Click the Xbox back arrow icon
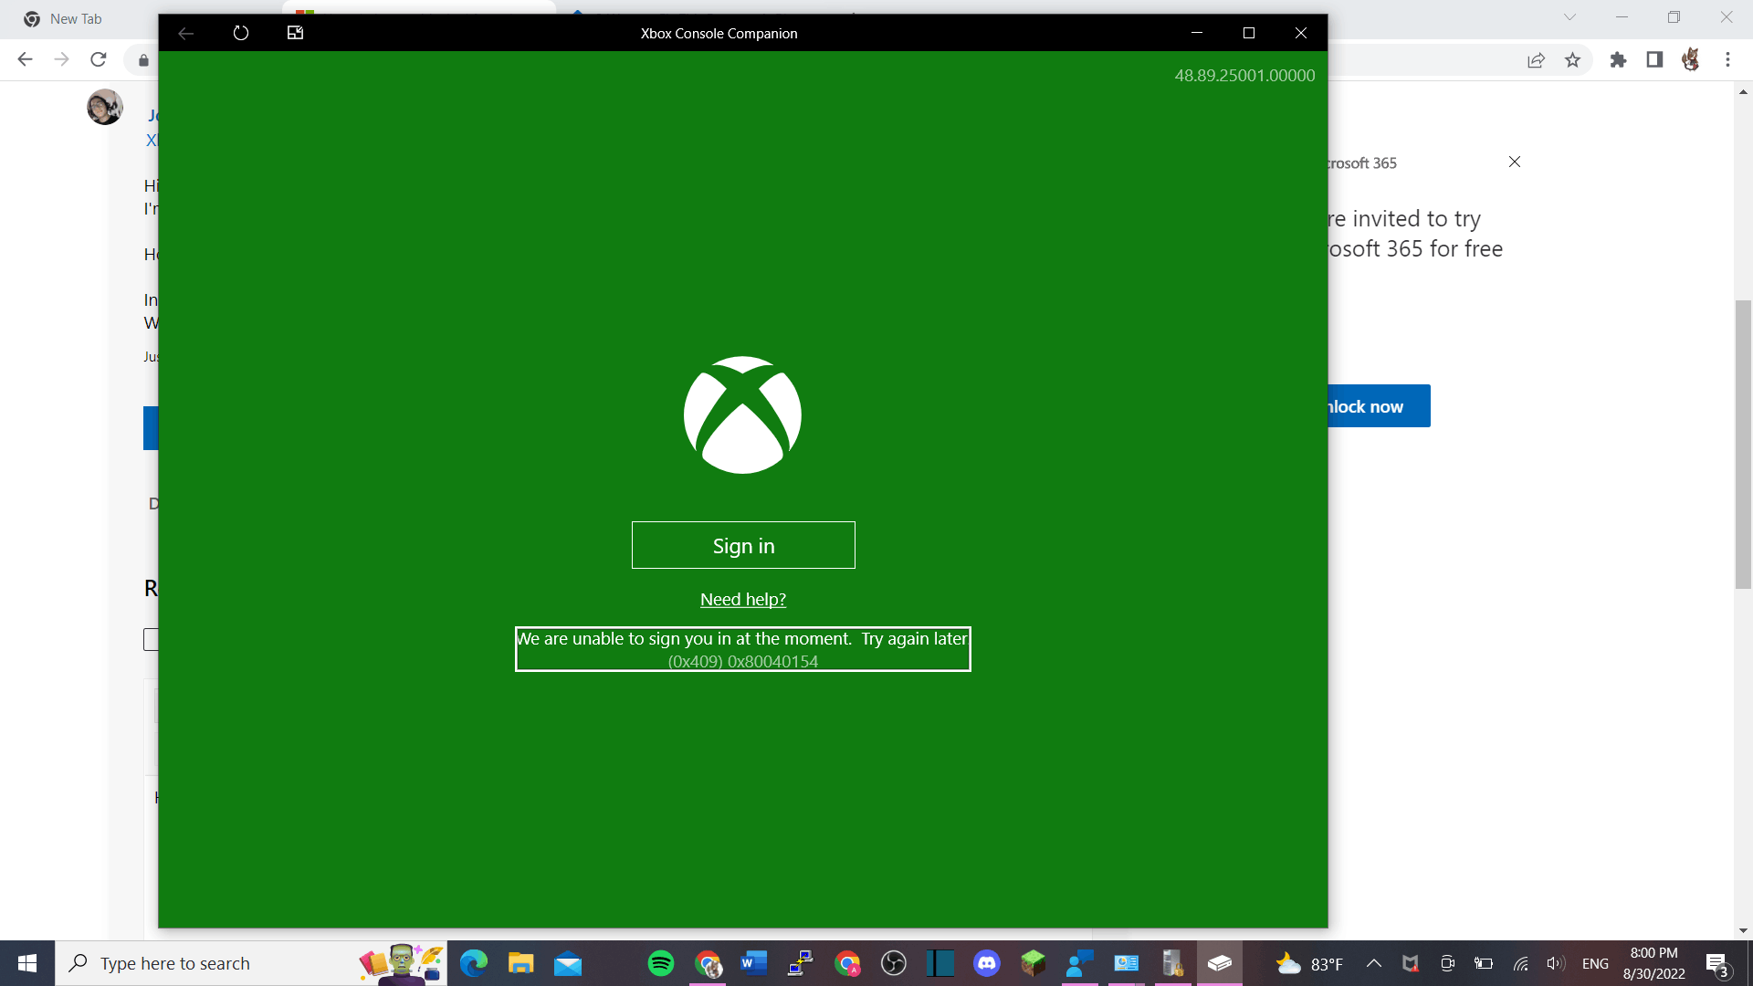 click(186, 33)
